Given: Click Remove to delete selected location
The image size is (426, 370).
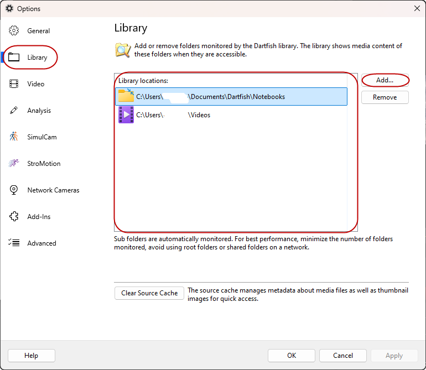Looking at the screenshot, I should pos(385,97).
